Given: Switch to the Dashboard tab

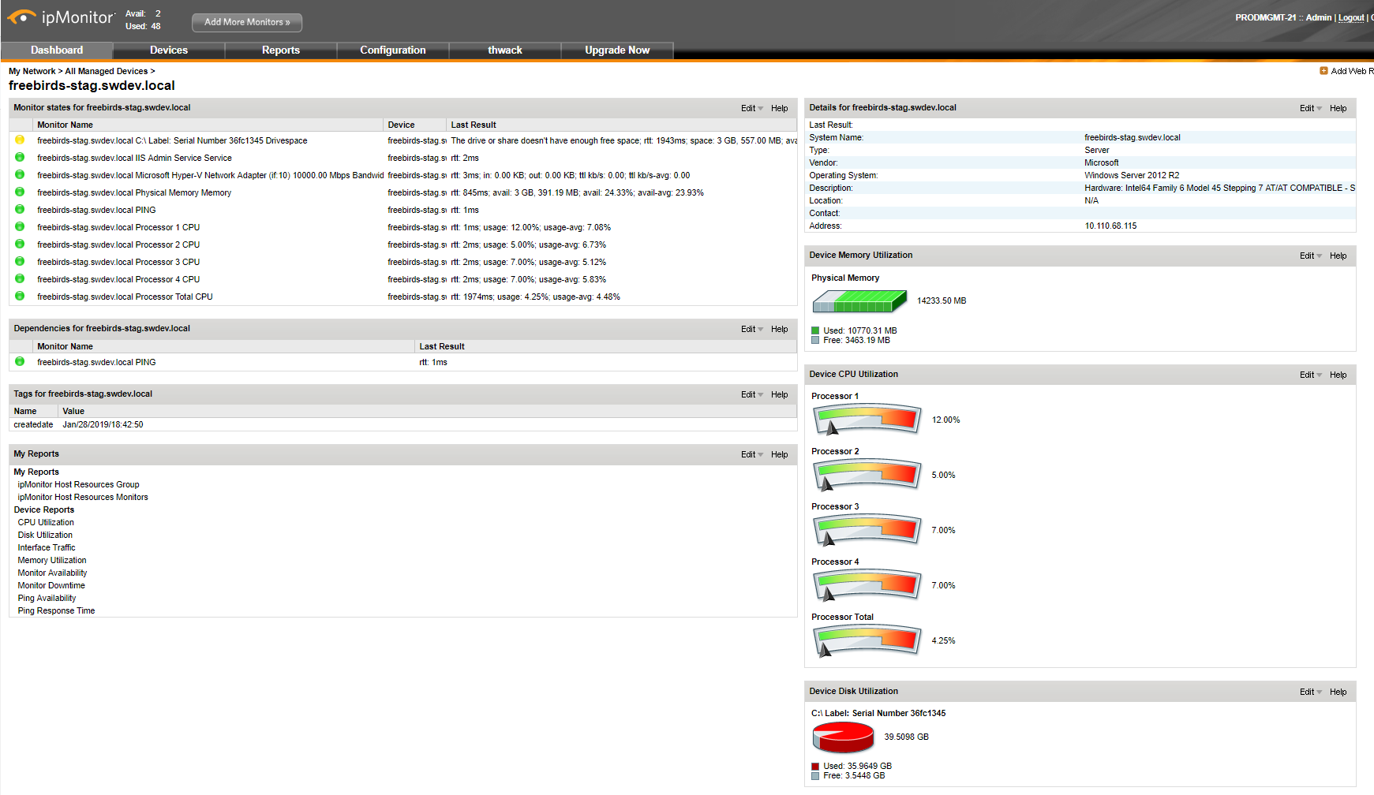Looking at the screenshot, I should [57, 50].
